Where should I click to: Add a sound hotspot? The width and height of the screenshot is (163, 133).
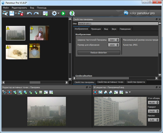click(36, 92)
